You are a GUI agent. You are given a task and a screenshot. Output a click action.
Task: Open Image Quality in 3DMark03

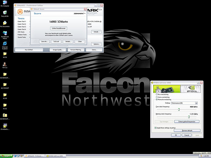click(58, 50)
